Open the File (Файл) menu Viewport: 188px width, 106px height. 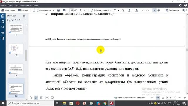pyautogui.click(x=4, y=5)
